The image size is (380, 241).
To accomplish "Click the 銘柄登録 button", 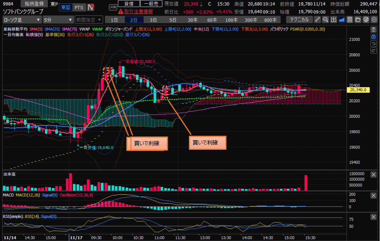I will pos(34,4).
